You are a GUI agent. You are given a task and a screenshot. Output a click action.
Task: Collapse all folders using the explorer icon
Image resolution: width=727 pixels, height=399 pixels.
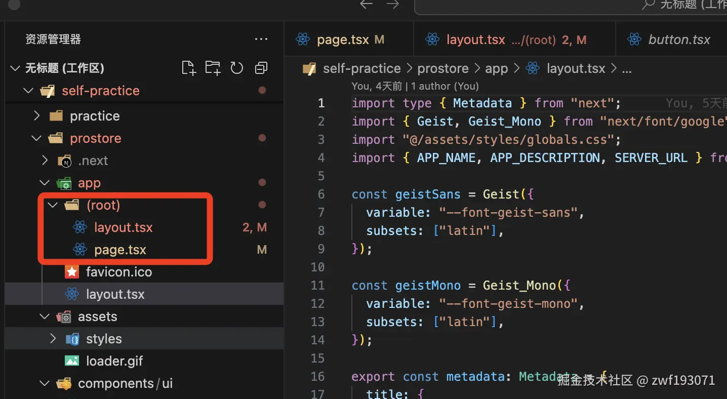261,68
